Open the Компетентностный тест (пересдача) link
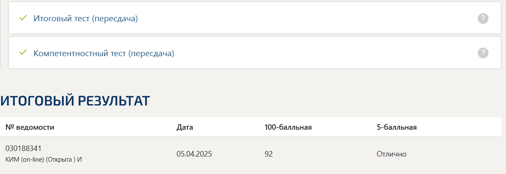506x174 pixels. point(104,53)
